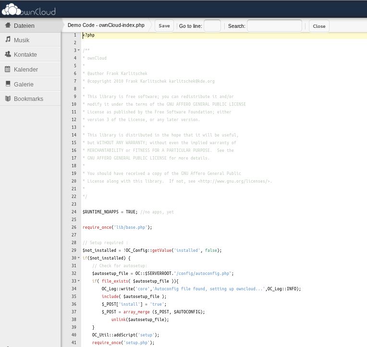Click the Galerie picture icon
The height and width of the screenshot is (347, 367).
[8, 84]
